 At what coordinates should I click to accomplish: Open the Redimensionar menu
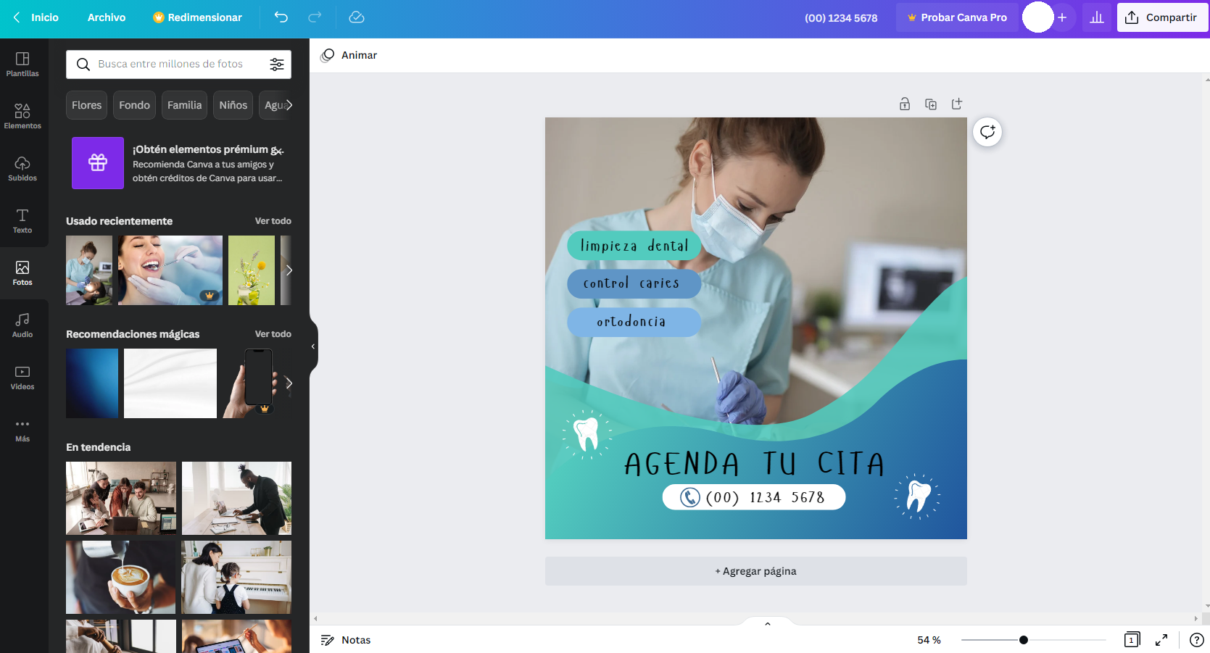click(x=197, y=17)
